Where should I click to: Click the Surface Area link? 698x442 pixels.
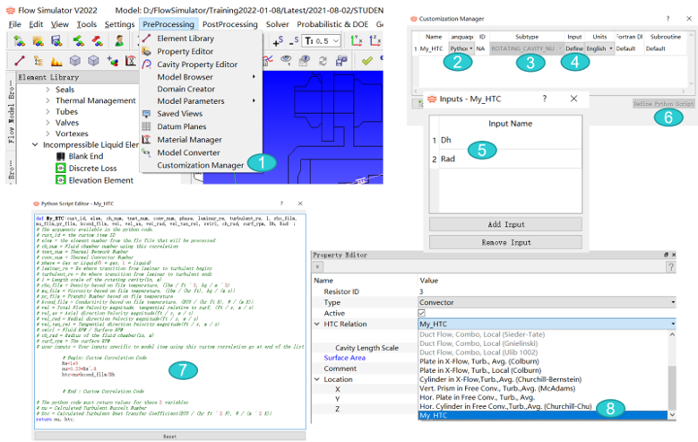click(x=345, y=358)
